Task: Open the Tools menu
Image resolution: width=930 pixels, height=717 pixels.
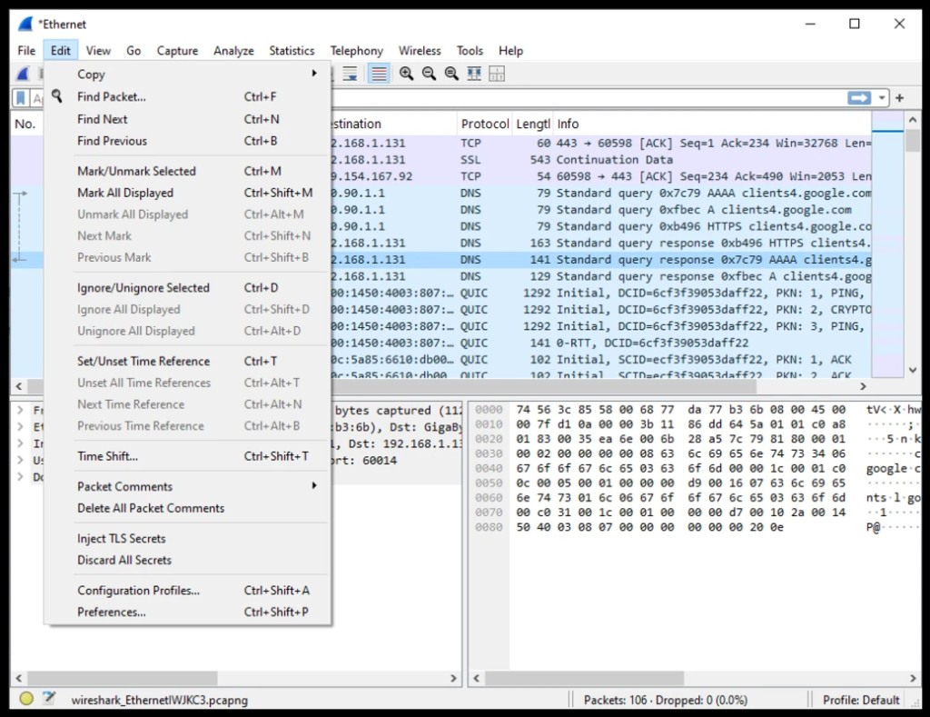Action: tap(470, 51)
